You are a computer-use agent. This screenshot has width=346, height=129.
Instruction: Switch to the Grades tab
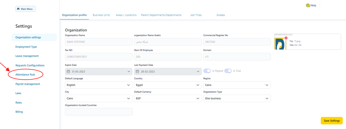click(220, 15)
